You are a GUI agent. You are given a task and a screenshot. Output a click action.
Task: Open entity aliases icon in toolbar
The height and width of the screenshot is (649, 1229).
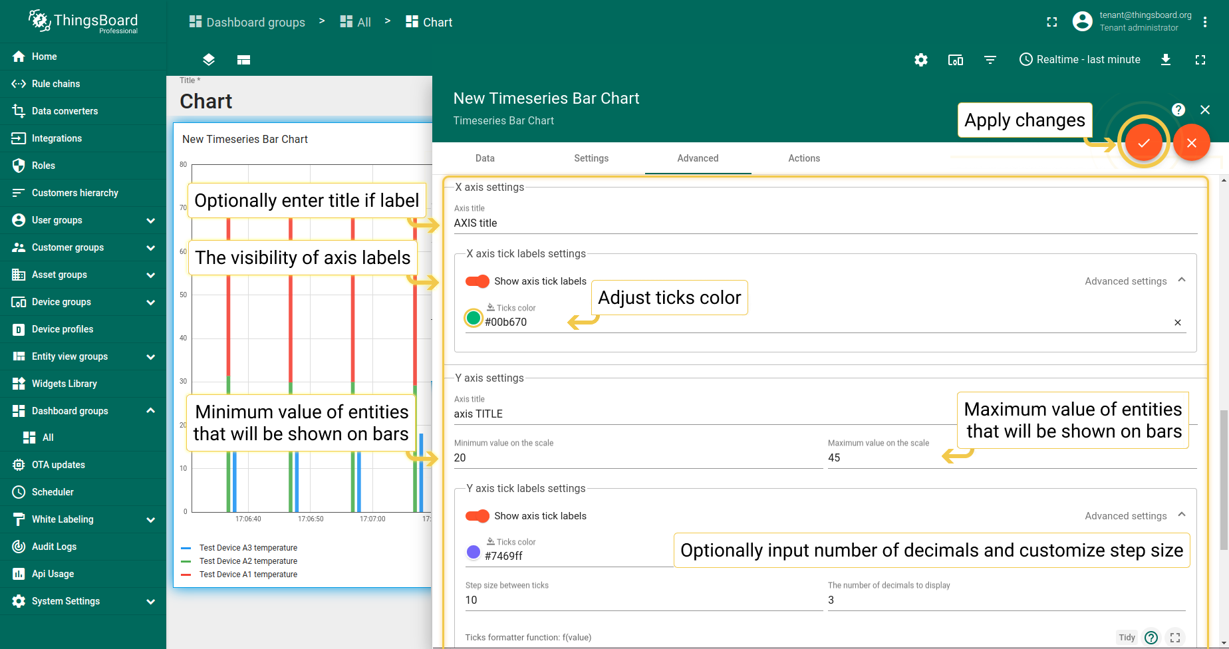pyautogui.click(x=956, y=60)
